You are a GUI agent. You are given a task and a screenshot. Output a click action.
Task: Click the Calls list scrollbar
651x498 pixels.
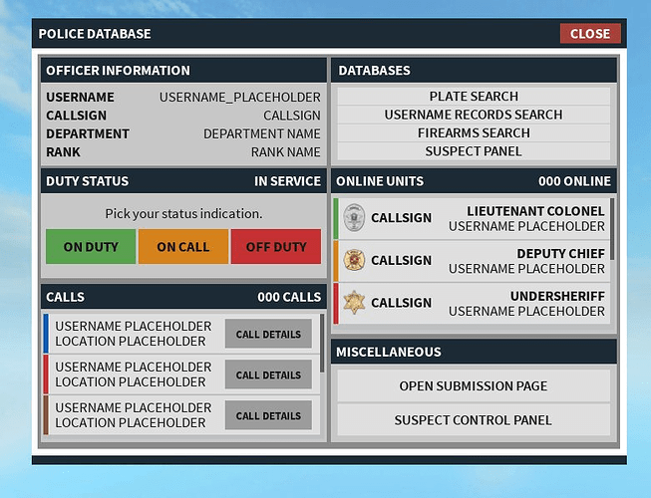point(322,344)
